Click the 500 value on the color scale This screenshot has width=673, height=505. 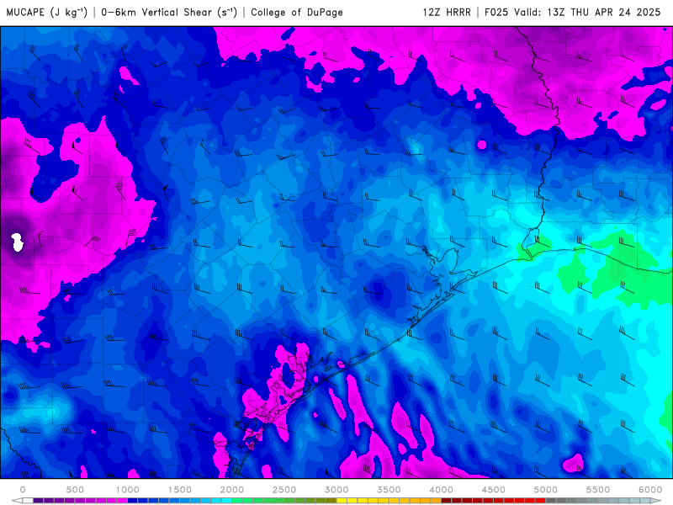pyautogui.click(x=75, y=490)
